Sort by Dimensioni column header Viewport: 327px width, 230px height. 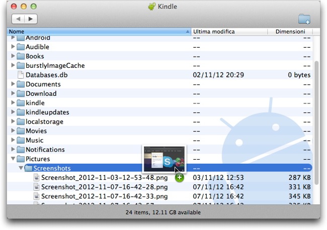click(x=290, y=32)
